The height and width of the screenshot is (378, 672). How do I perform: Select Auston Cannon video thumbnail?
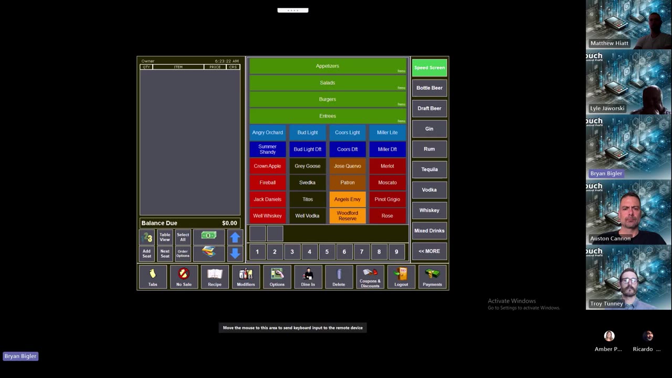(628, 212)
